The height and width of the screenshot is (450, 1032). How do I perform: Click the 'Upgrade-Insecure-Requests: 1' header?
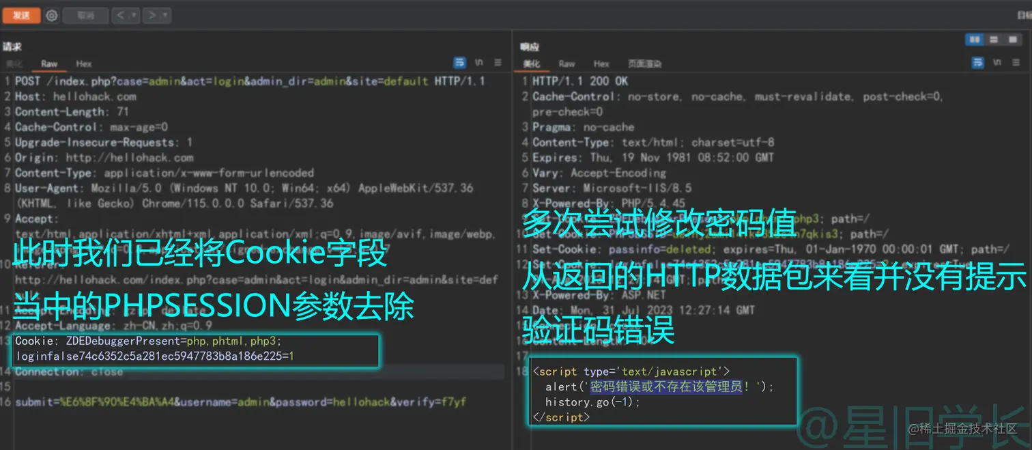click(104, 143)
